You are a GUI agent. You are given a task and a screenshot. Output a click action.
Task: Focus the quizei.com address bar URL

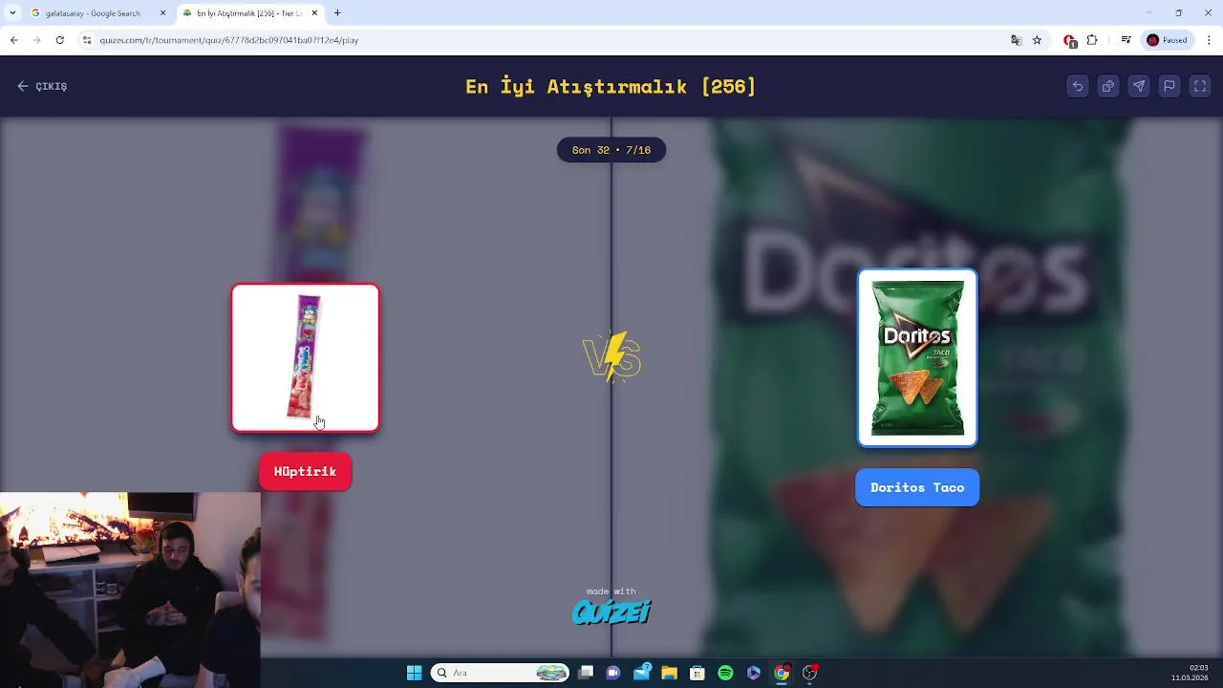[x=229, y=40]
